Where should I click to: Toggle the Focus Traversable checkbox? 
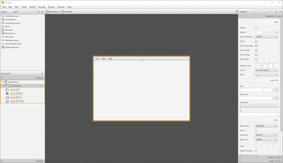click(256, 46)
